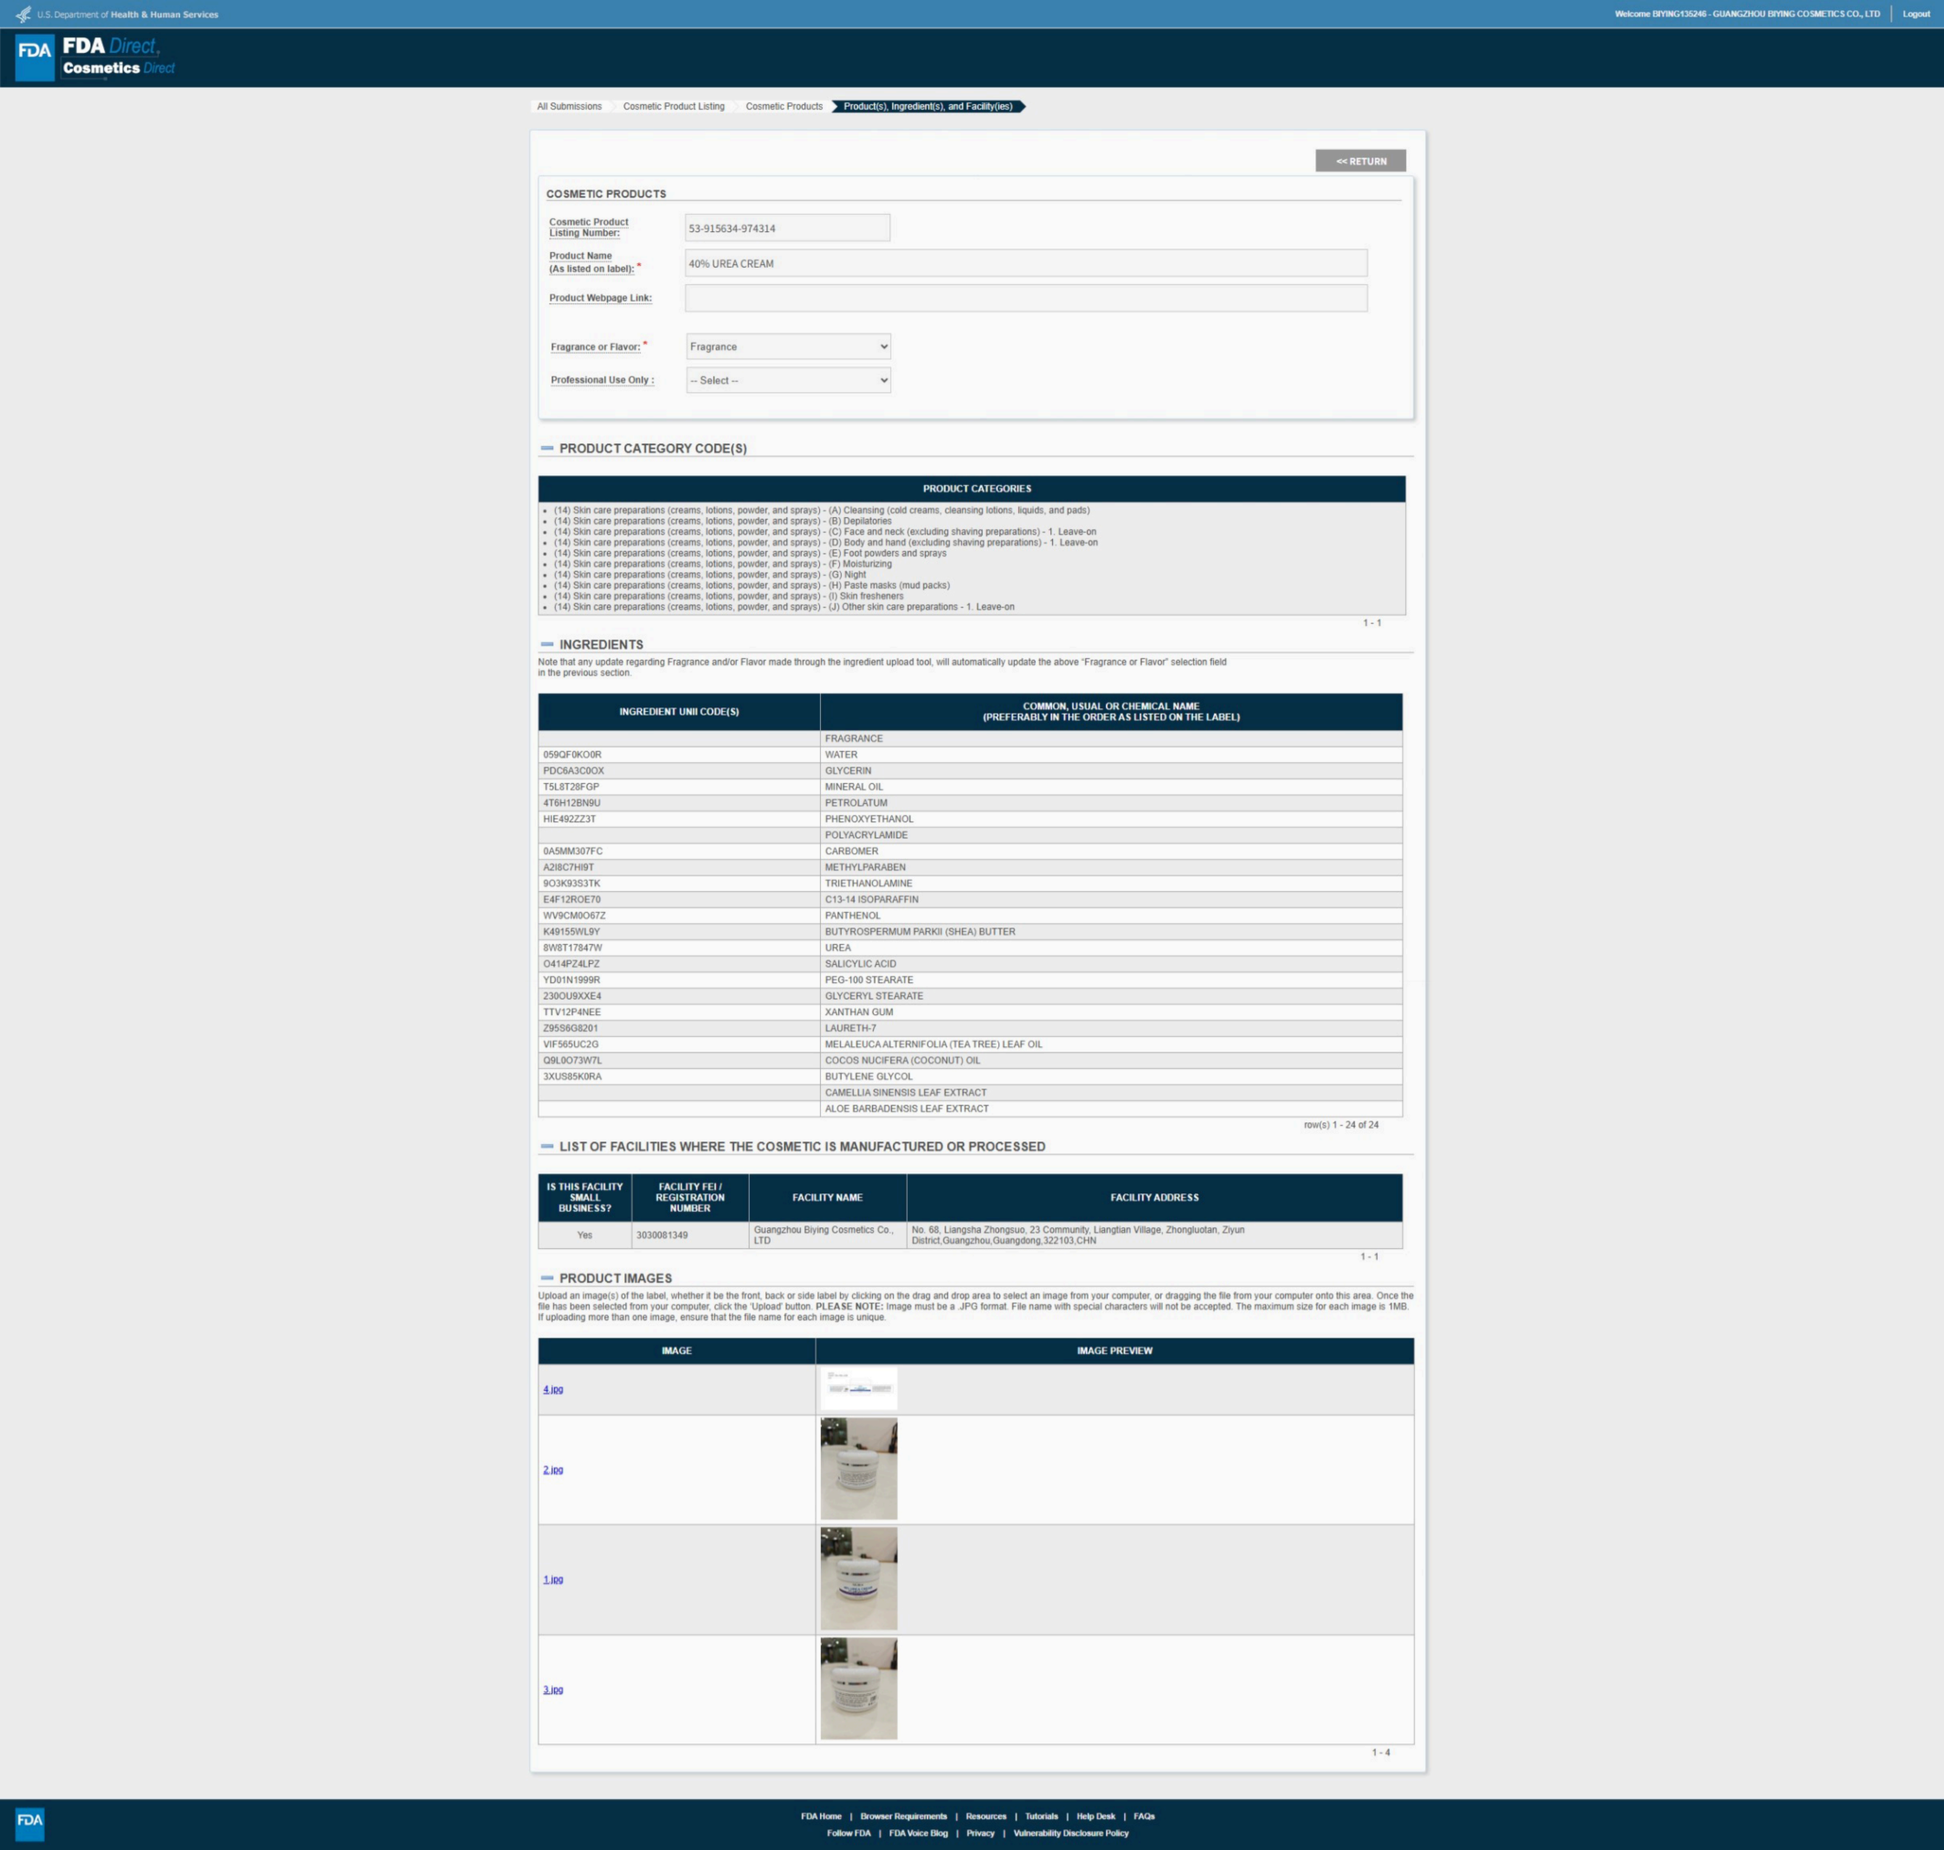Click the HHS eagle icon at top left
1944x1850 pixels.
click(x=23, y=14)
